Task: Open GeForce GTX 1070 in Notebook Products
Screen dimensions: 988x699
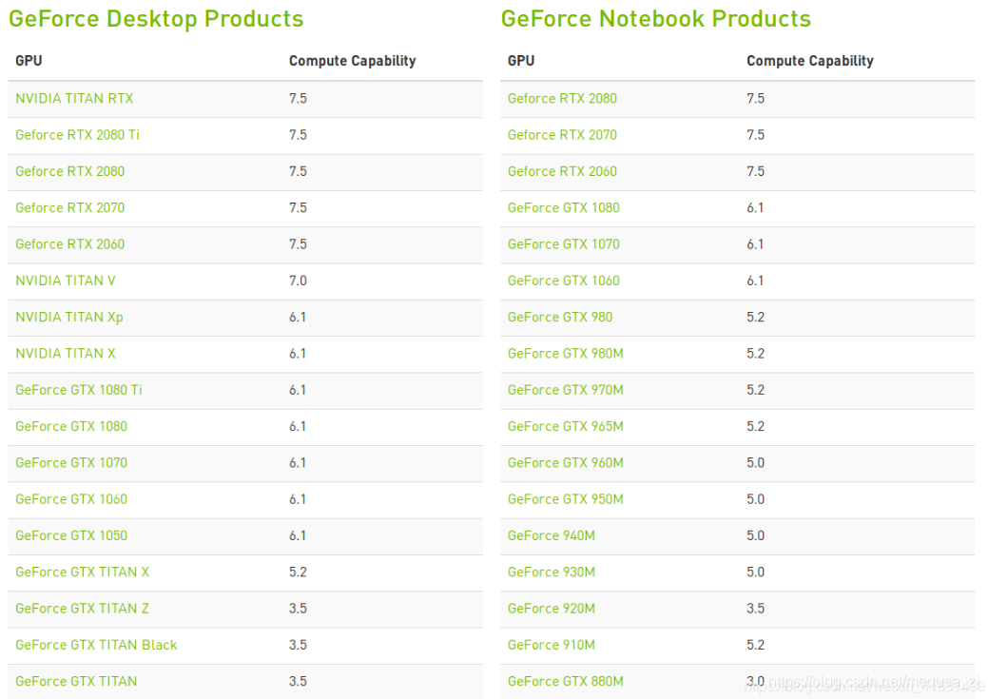Action: [x=563, y=244]
